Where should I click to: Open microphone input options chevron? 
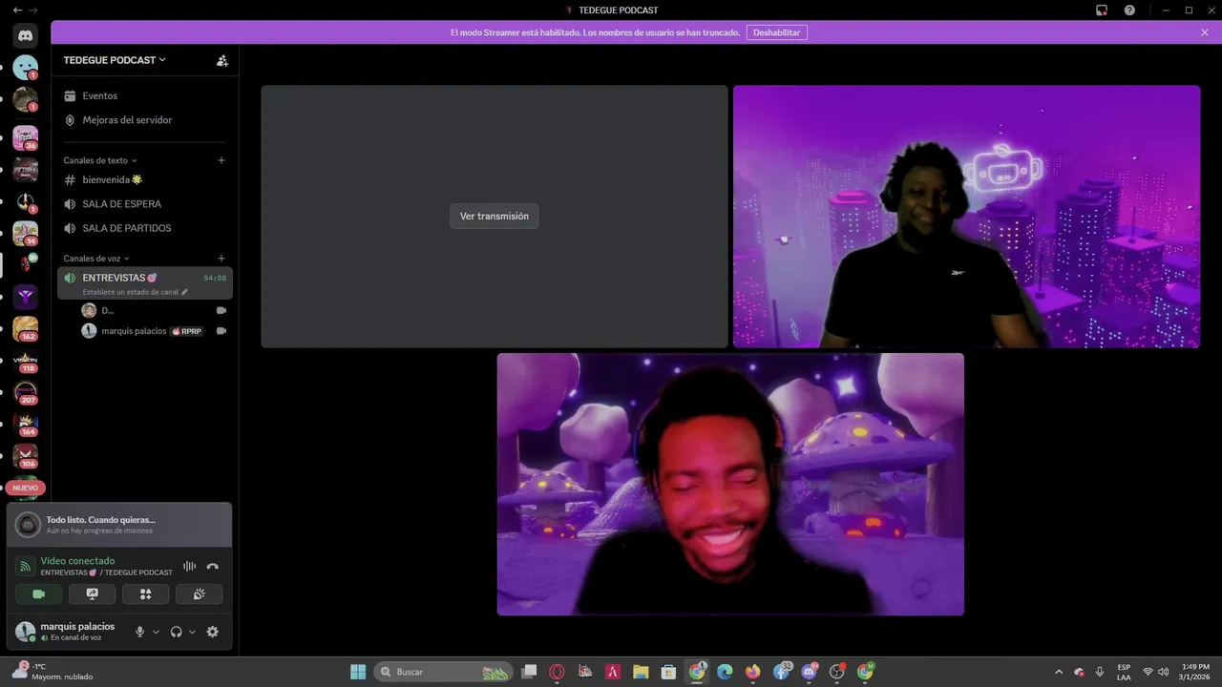pos(156,632)
